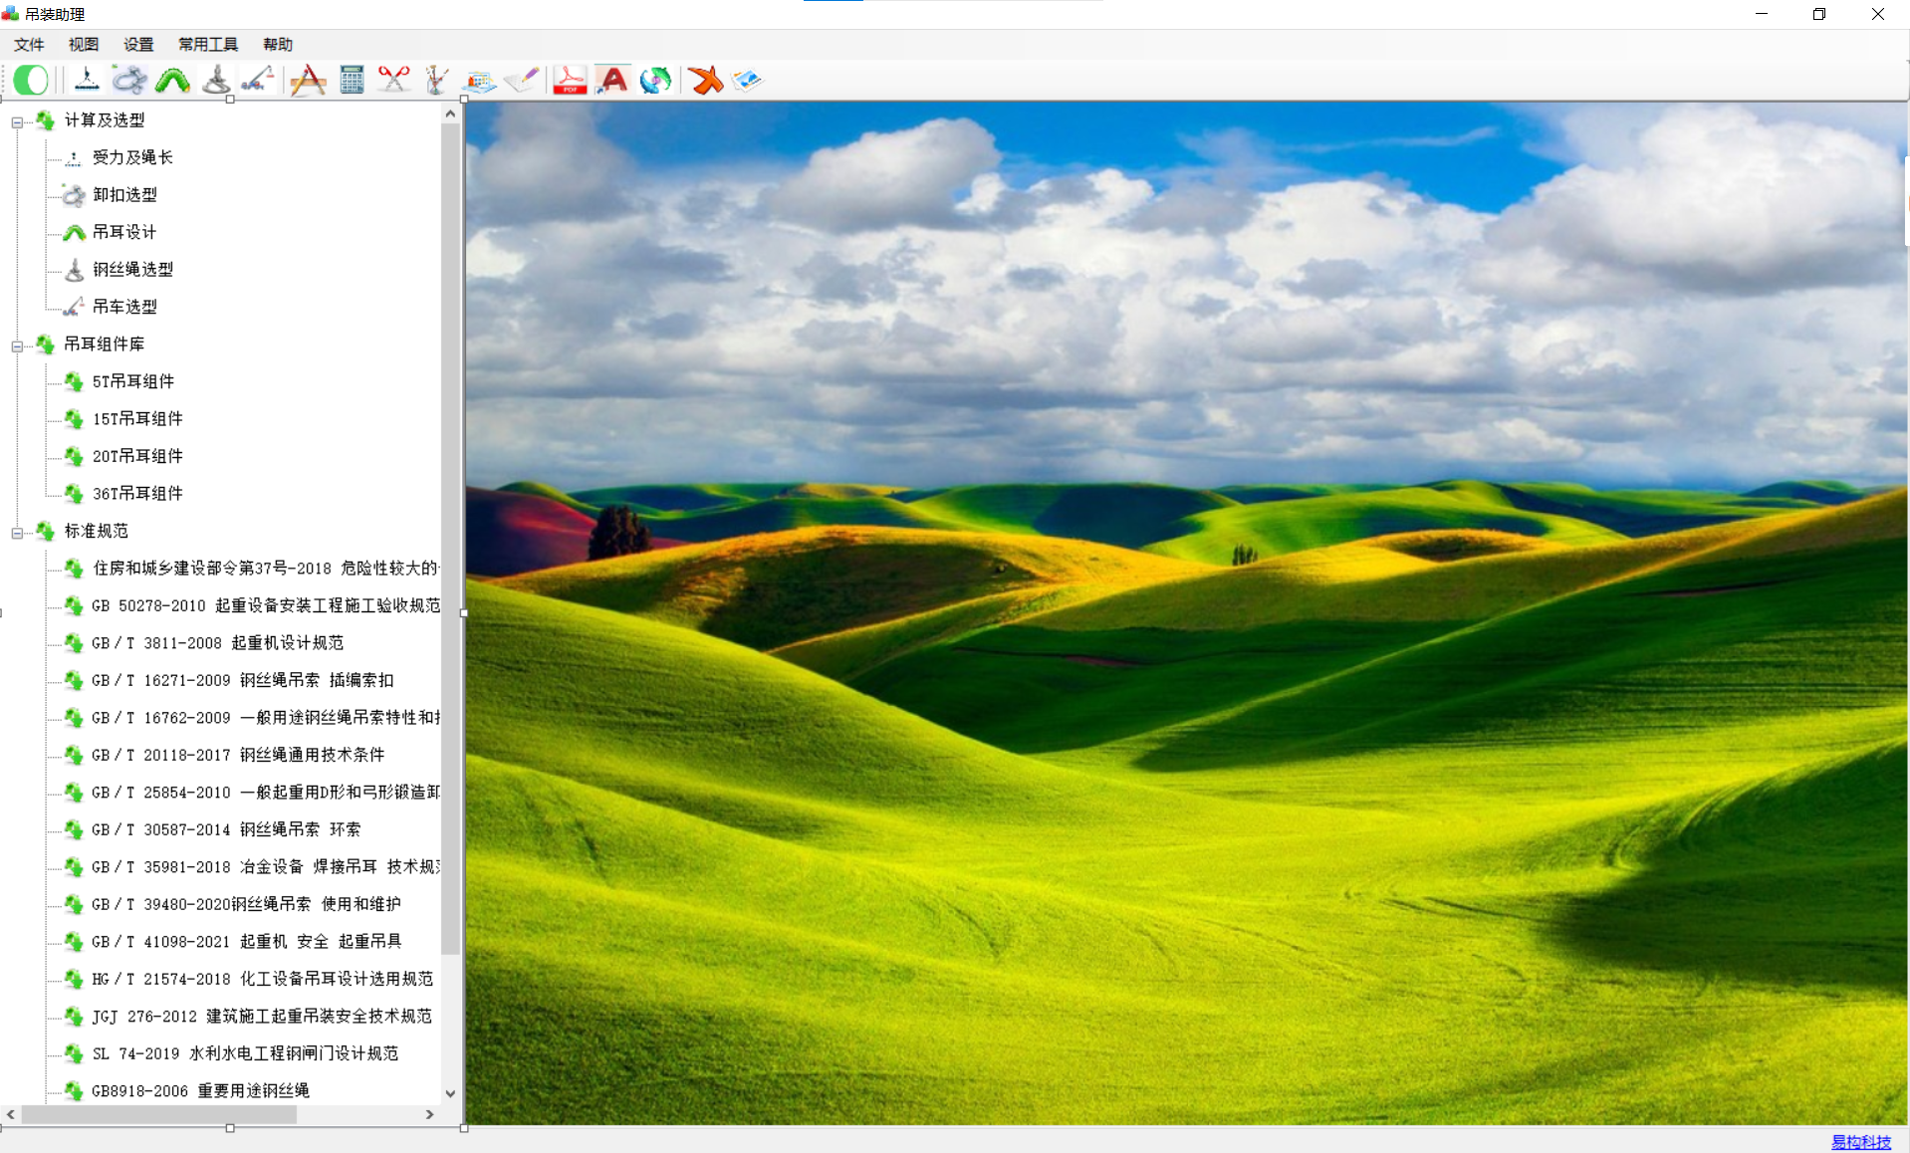The width and height of the screenshot is (1910, 1153).
Task: Click the red scissors snipping icon
Action: coord(394,80)
